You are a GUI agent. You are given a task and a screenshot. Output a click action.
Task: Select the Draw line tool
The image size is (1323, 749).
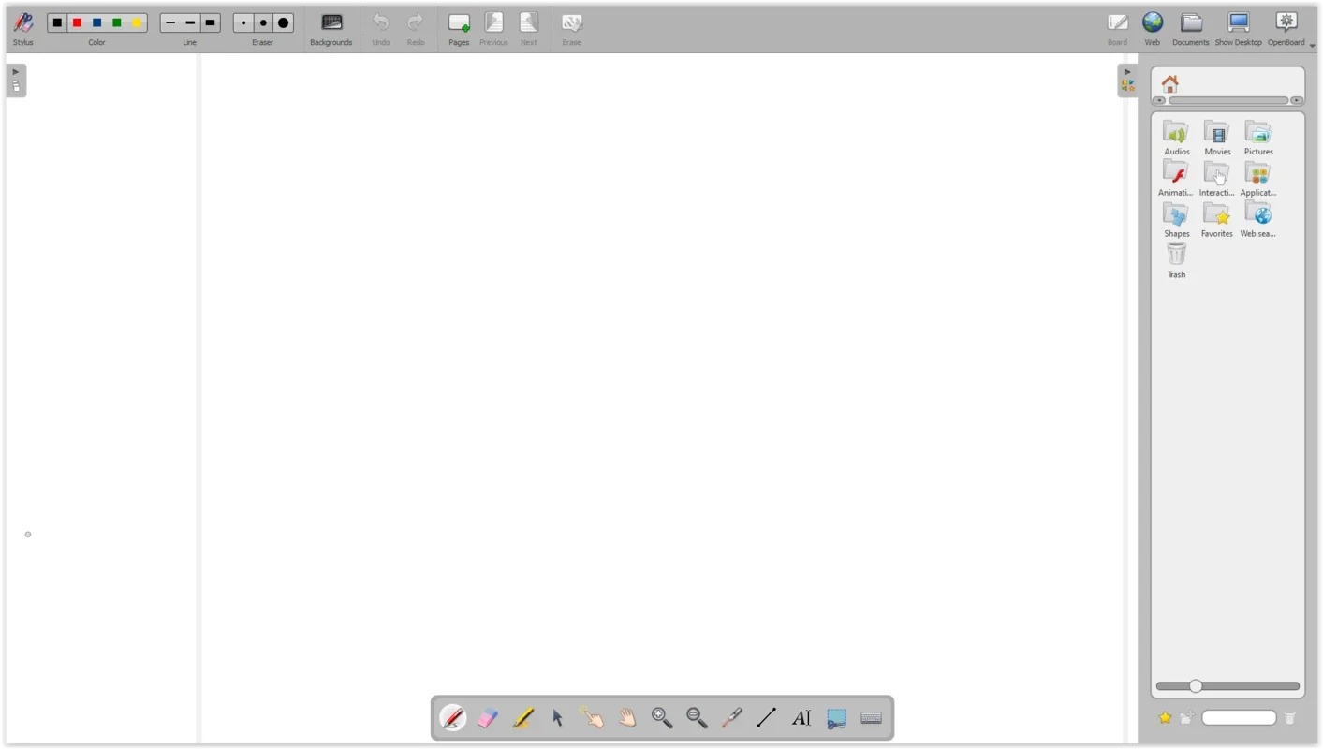[766, 717]
